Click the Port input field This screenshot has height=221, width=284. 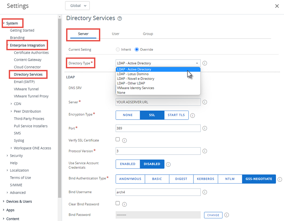tap(158, 128)
